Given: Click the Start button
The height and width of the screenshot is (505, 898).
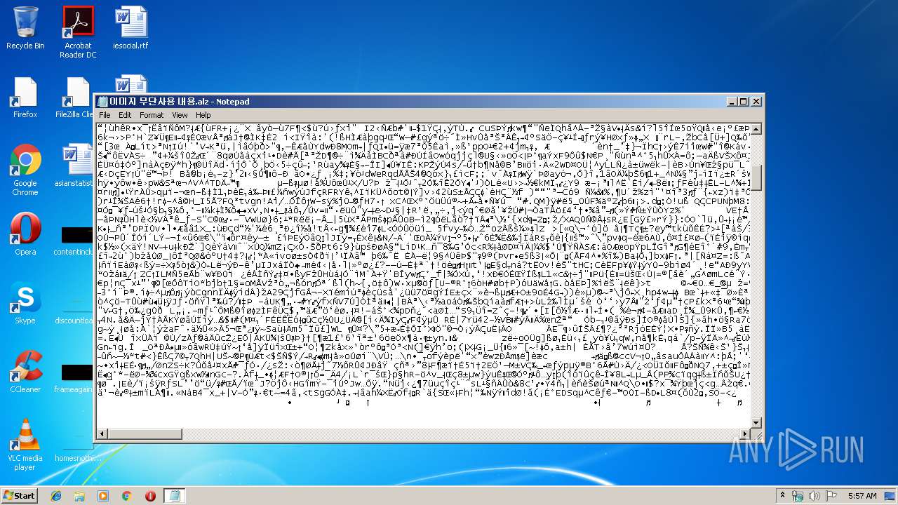Looking at the screenshot, I should 19,495.
